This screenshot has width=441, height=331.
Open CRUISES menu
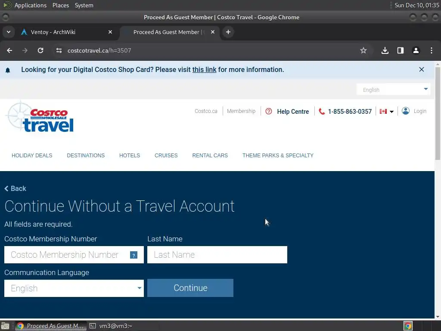coord(166,155)
